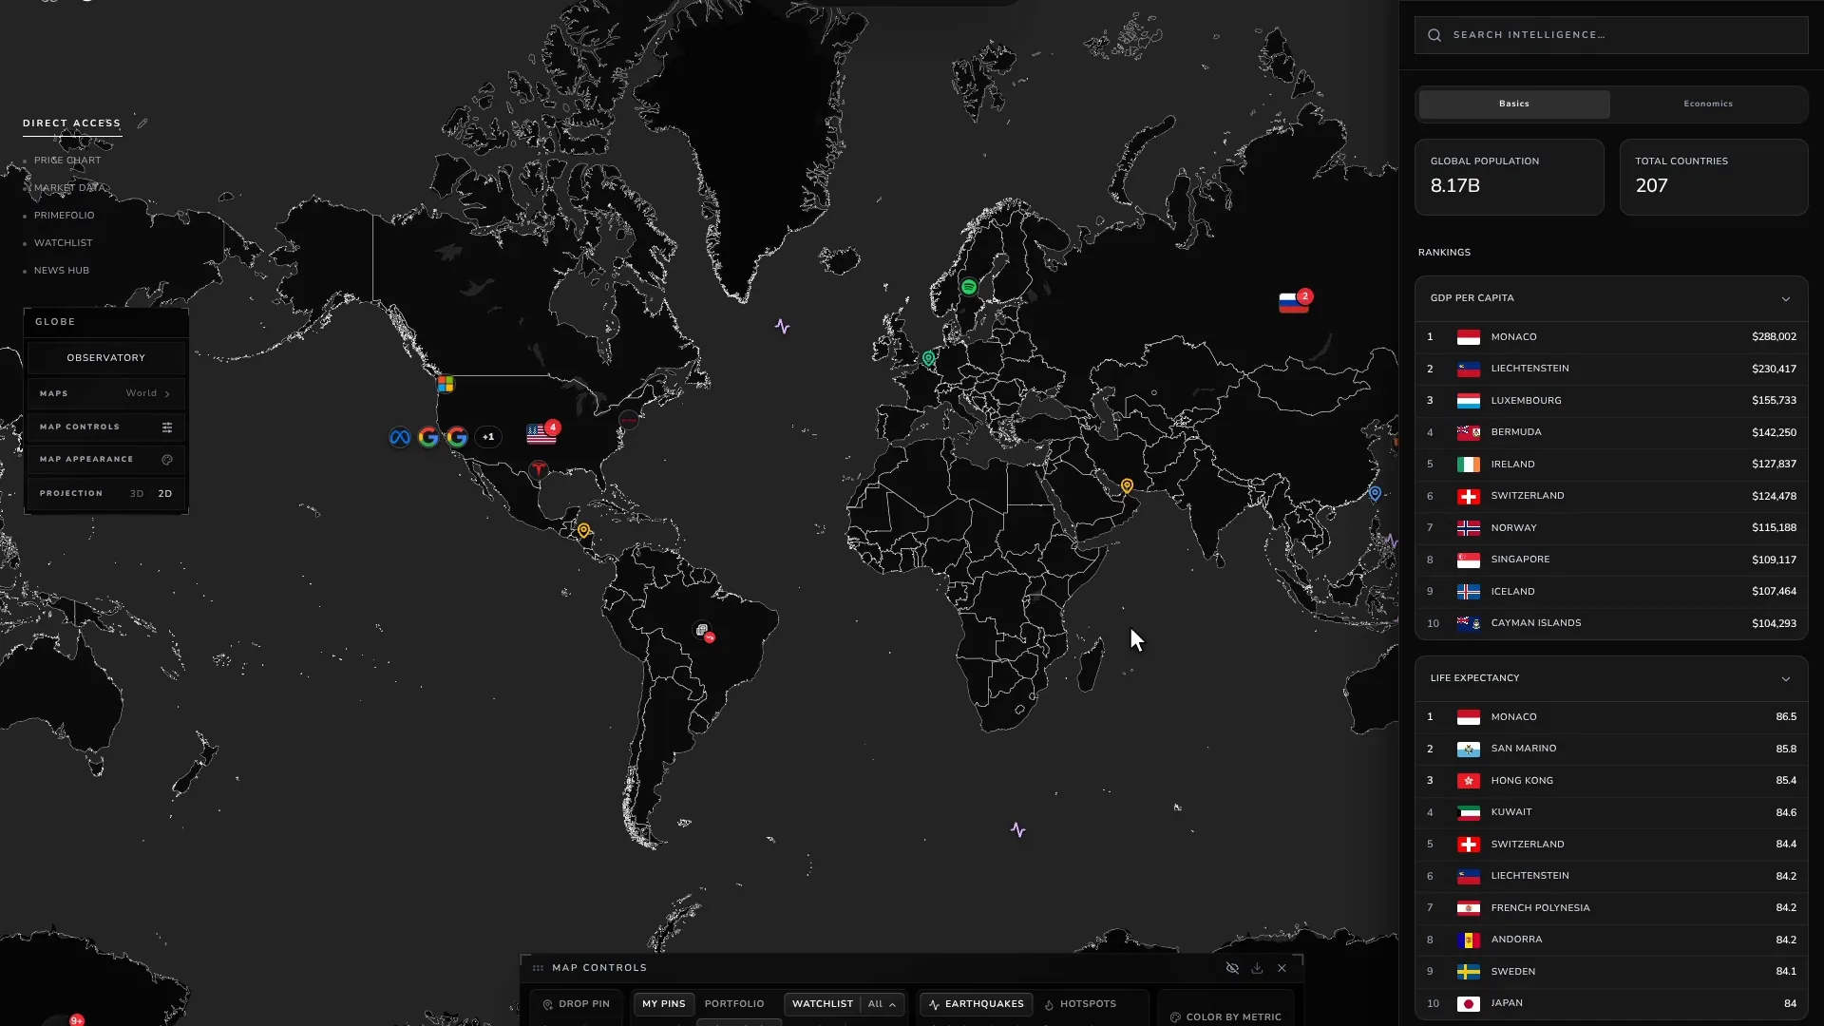Select the Cayman Islands row

(1611, 623)
